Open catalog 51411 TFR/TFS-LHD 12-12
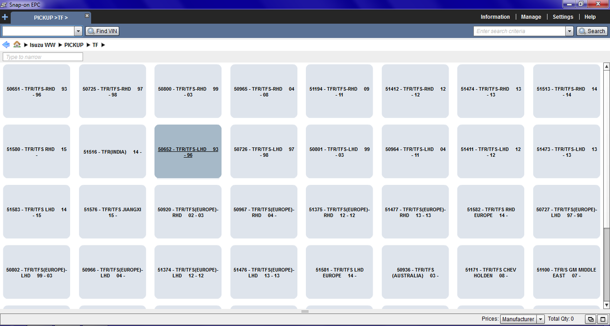 coord(491,152)
